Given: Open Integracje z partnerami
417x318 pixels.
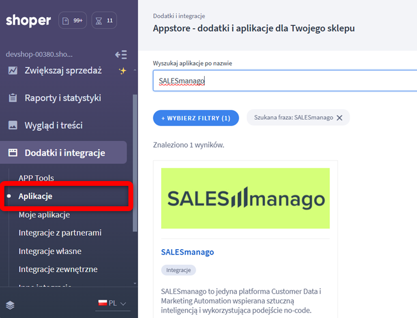Looking at the screenshot, I should 60,233.
